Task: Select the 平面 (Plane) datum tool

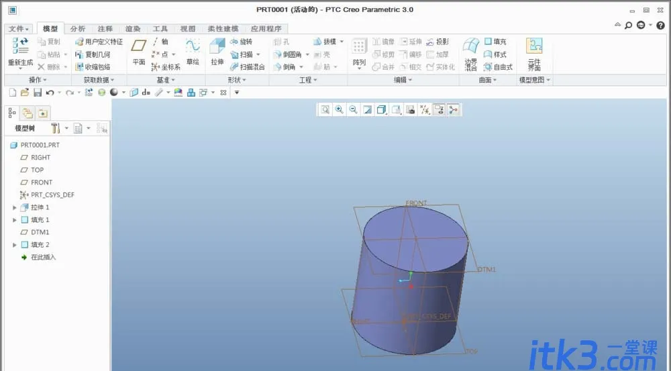Action: 139,52
